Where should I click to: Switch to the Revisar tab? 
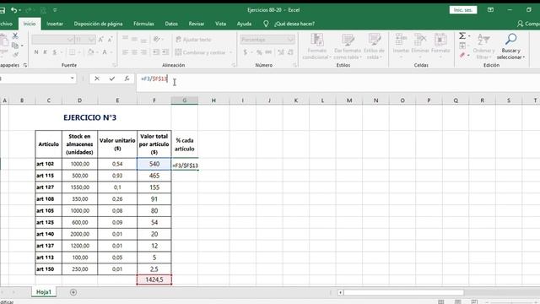tap(197, 24)
